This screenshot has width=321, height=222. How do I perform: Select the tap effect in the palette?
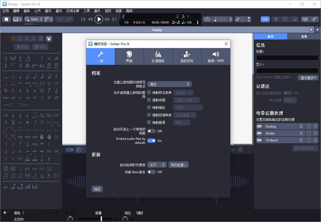20,137
